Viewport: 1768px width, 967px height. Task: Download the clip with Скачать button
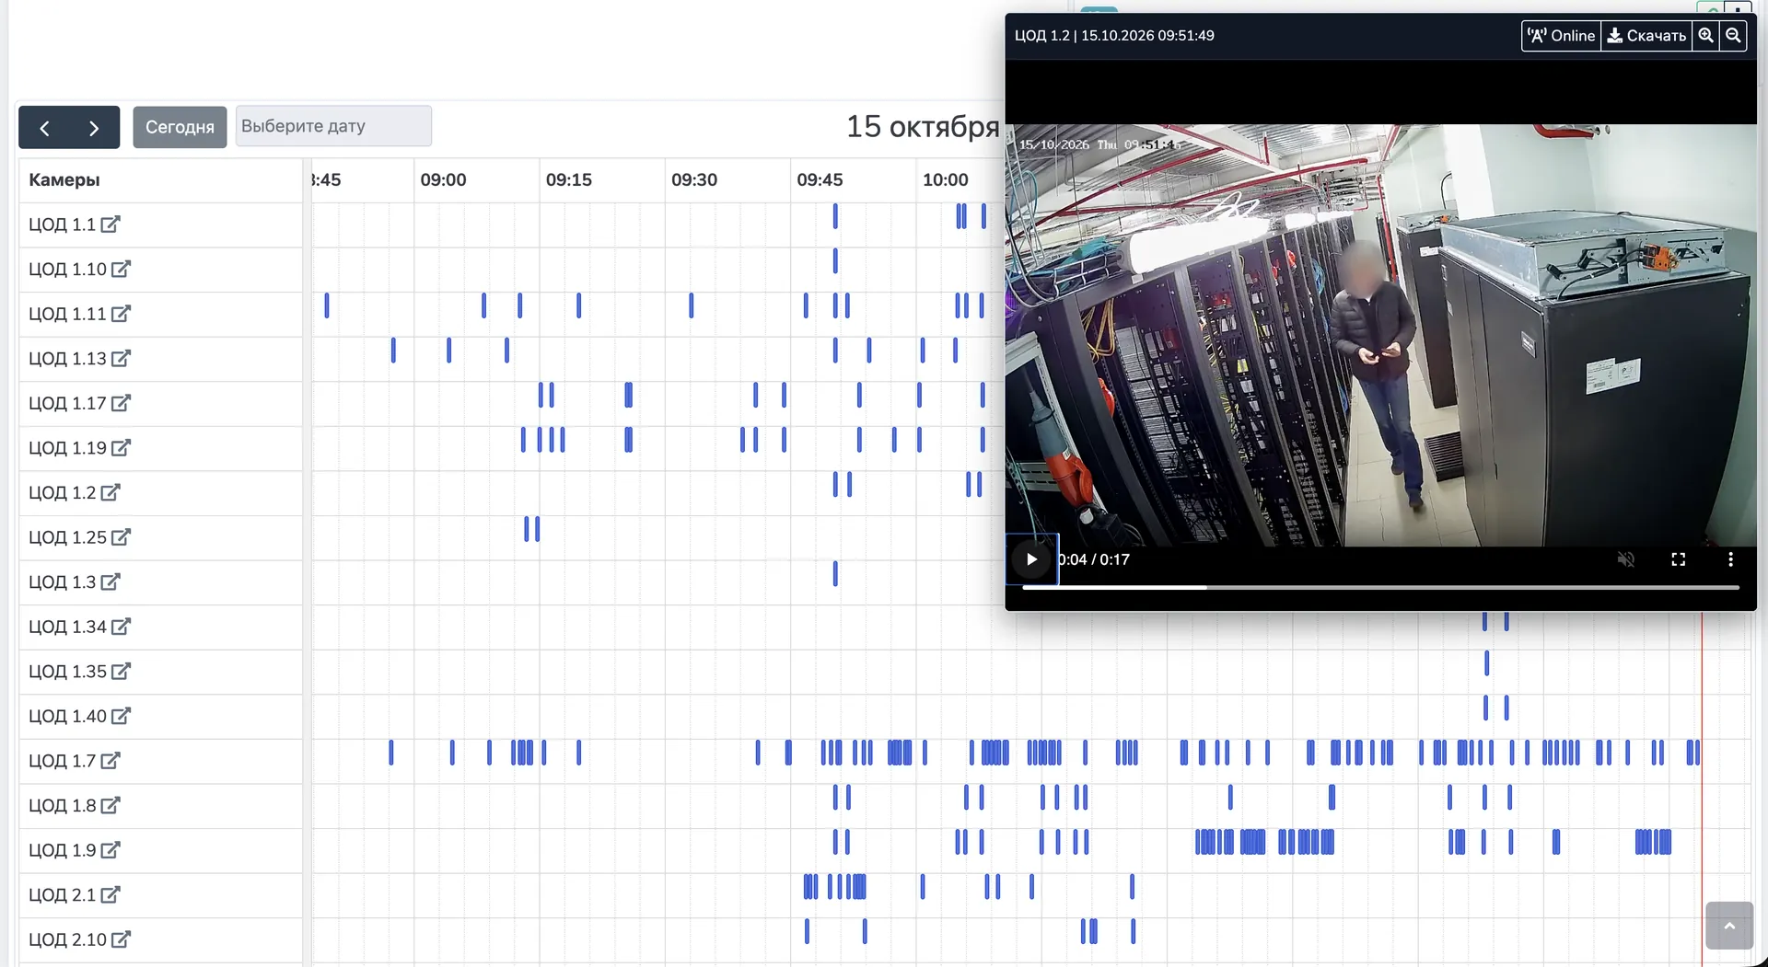click(1646, 36)
